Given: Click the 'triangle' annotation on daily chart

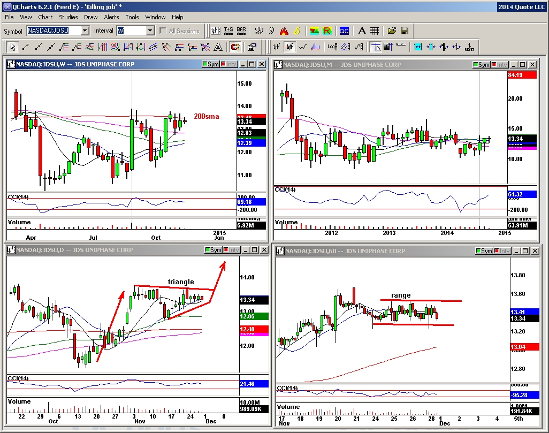Looking at the screenshot, I should tap(181, 282).
